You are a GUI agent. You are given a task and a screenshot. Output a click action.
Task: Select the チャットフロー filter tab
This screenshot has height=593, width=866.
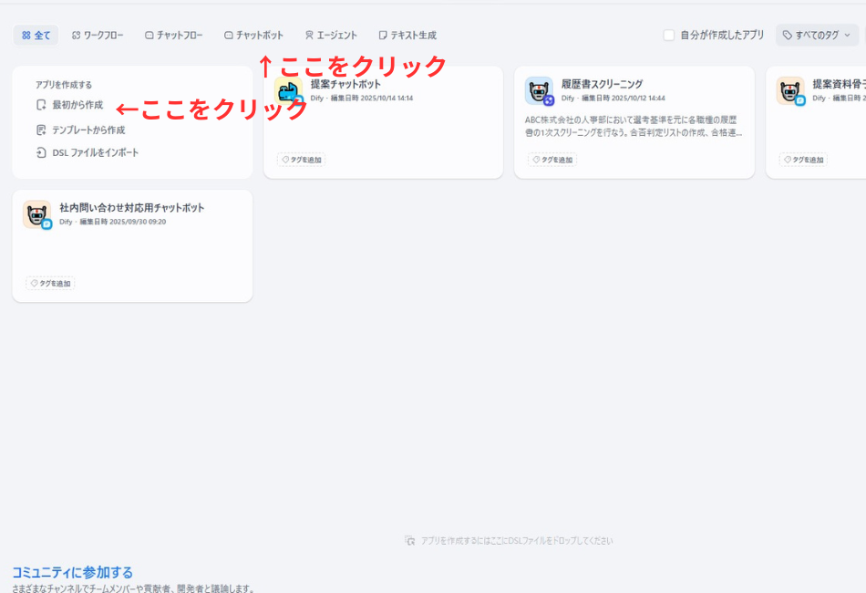(x=172, y=35)
